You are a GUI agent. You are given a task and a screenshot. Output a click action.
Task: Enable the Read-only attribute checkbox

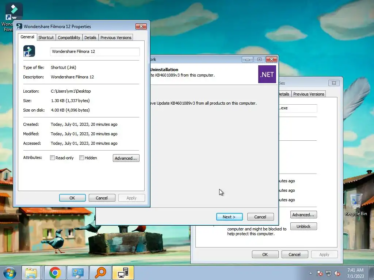52,157
